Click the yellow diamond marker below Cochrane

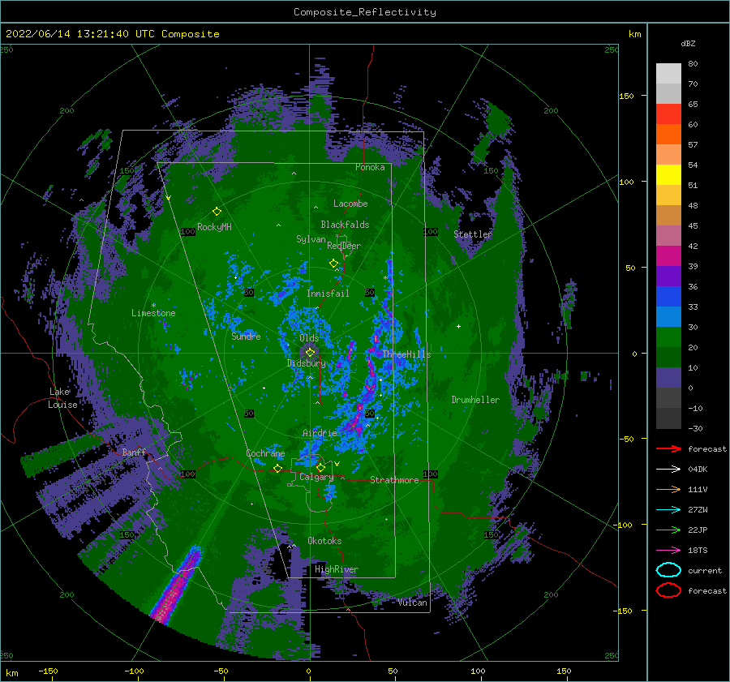pyautogui.click(x=278, y=469)
